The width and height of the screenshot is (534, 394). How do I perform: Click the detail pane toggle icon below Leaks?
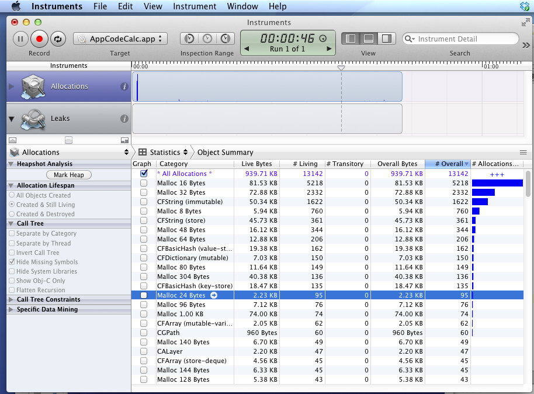point(124,140)
